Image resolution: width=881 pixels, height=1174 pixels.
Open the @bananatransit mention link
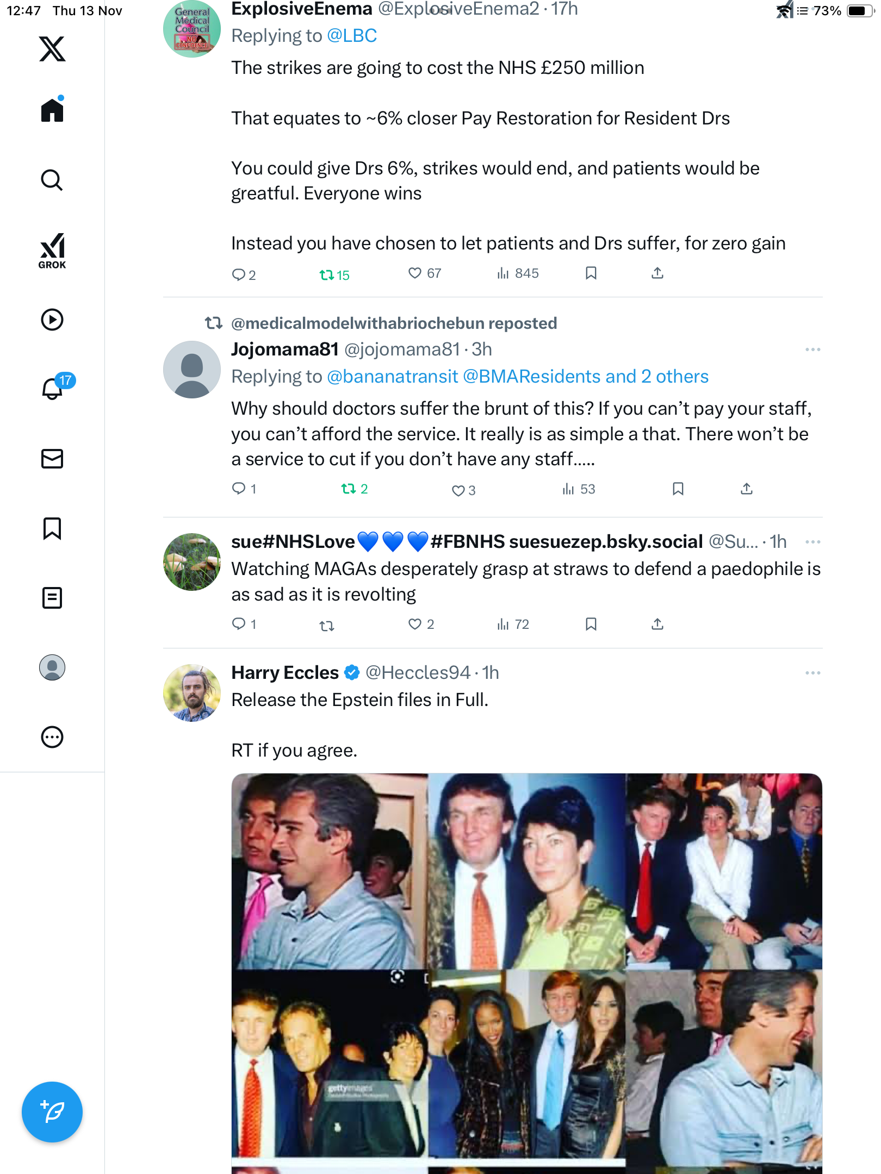point(392,377)
